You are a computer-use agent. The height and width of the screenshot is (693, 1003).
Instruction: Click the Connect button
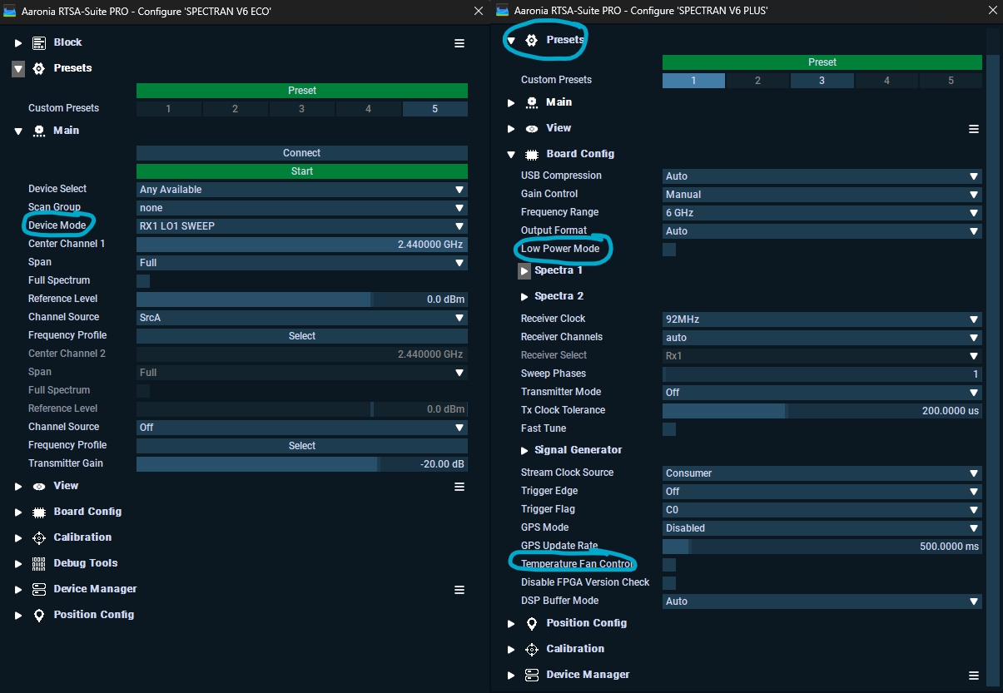coord(301,153)
